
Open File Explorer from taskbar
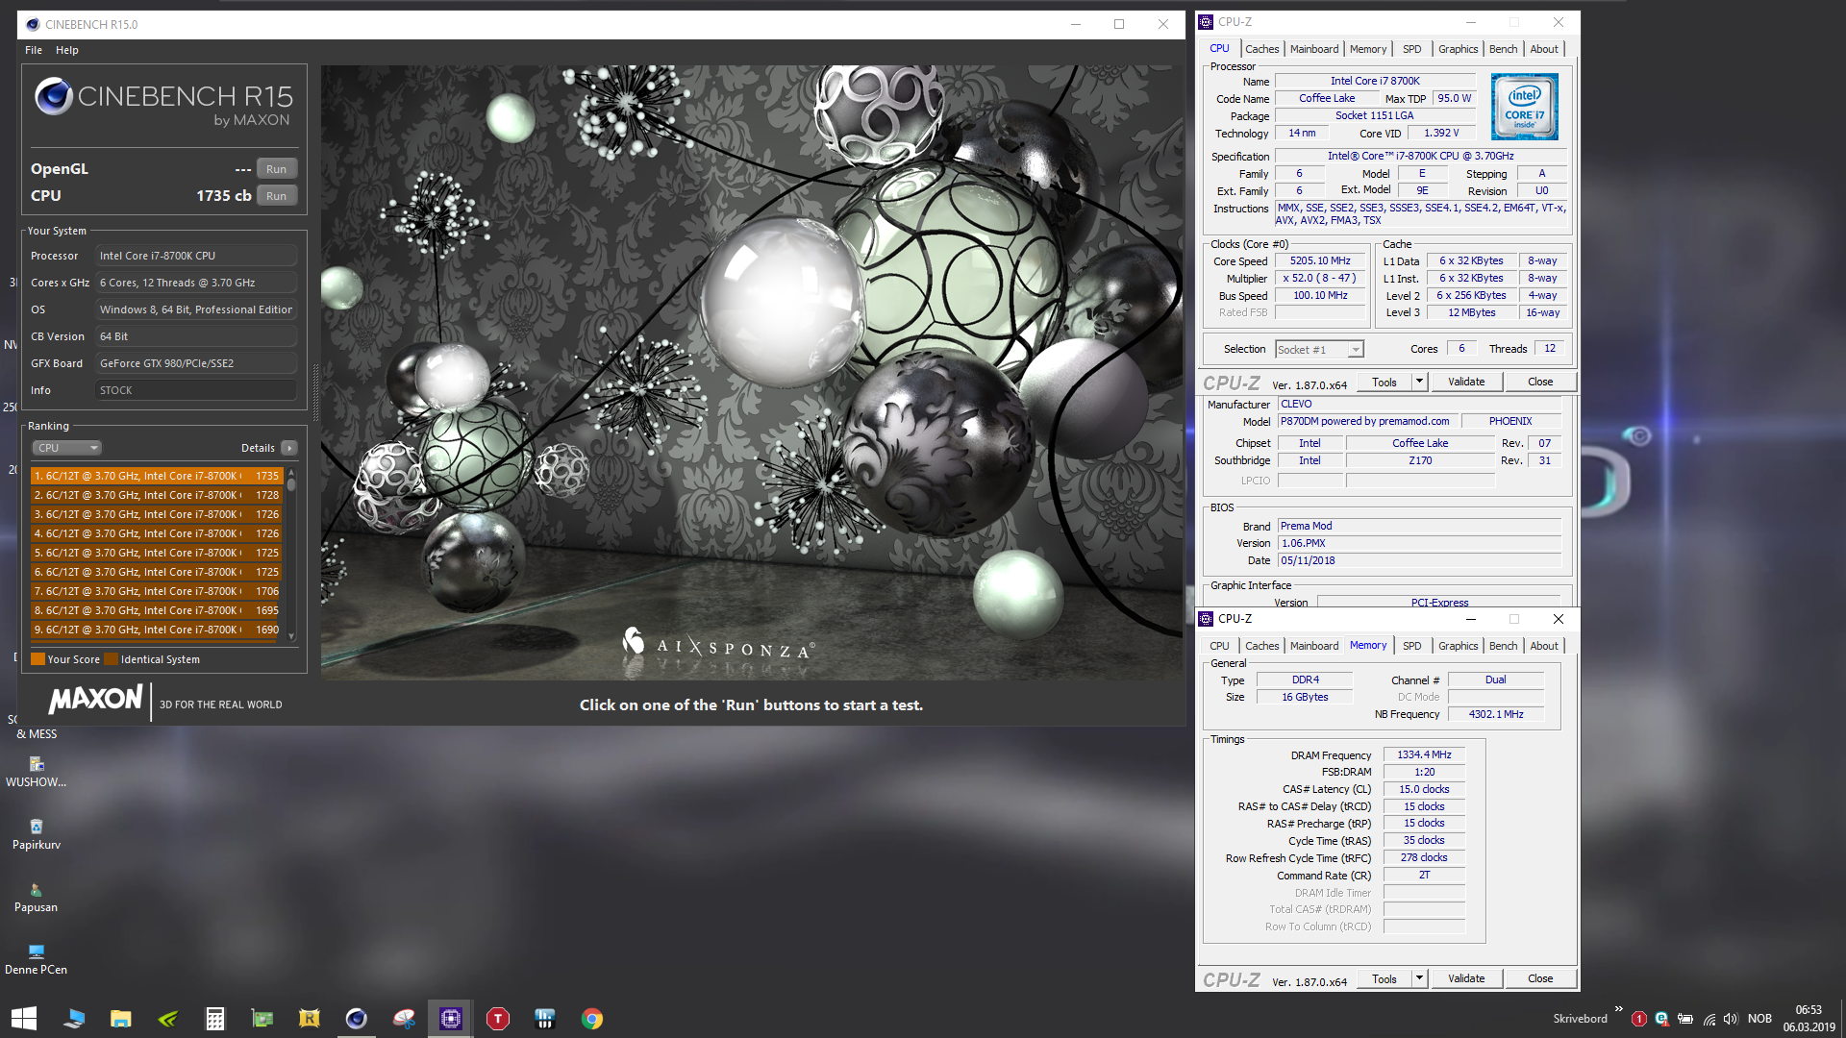(x=120, y=1019)
